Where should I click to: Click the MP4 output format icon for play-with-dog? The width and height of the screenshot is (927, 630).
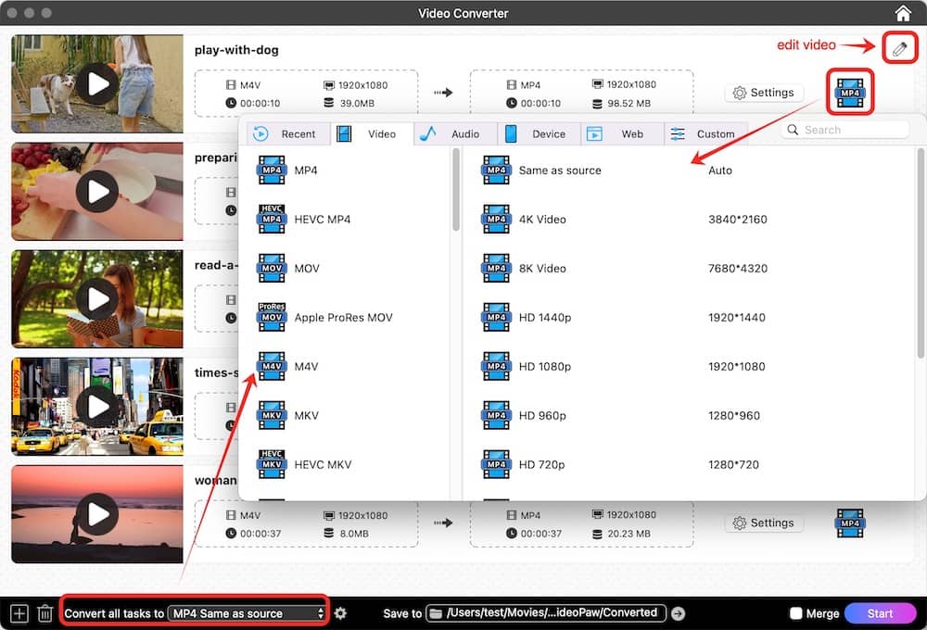849,92
